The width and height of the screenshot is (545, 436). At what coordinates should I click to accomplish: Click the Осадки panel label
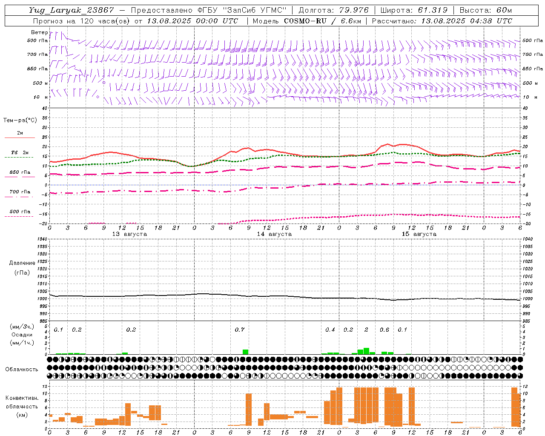(22, 335)
